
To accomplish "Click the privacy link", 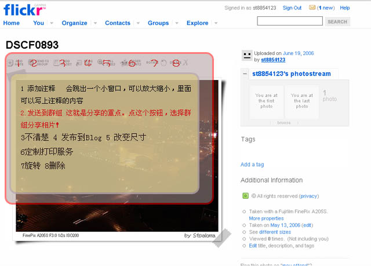I will 309,196.
